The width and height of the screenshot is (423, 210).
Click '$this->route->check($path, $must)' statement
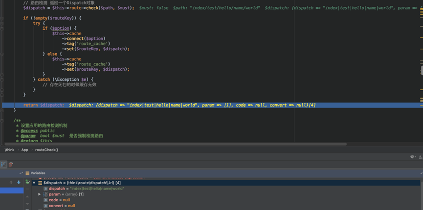[79, 8]
